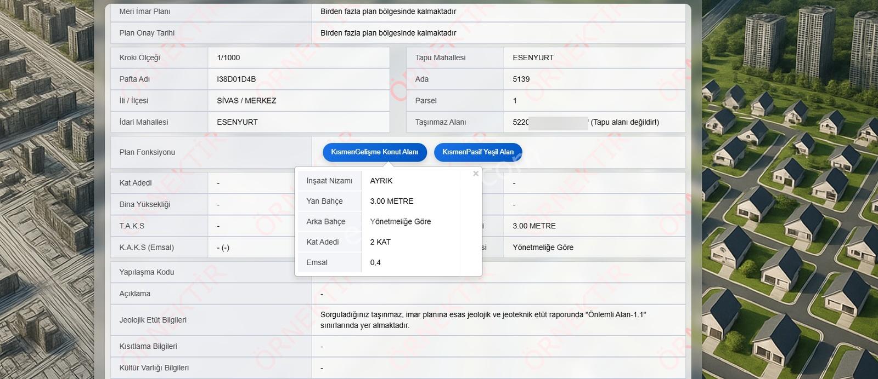Click the 'AYRIK' value in the popup
The height and width of the screenshot is (379, 878).
381,181
